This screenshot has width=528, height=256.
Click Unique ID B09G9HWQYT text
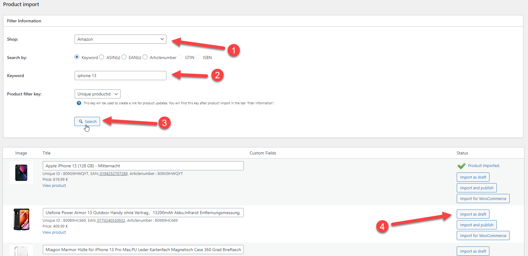pos(65,174)
